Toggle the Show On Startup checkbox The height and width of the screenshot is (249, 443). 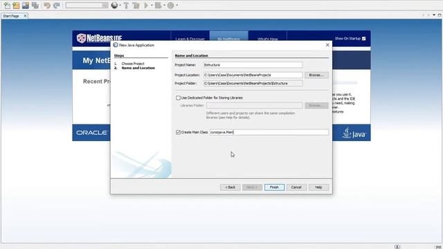364,39
